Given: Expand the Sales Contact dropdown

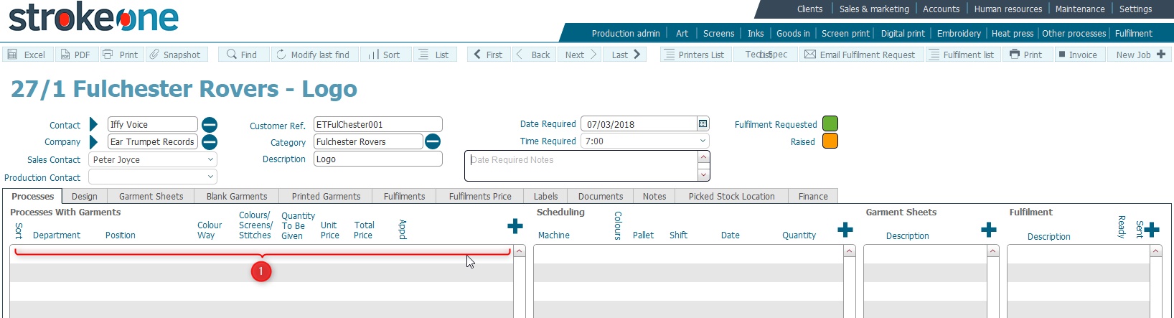Looking at the screenshot, I should pyautogui.click(x=210, y=159).
